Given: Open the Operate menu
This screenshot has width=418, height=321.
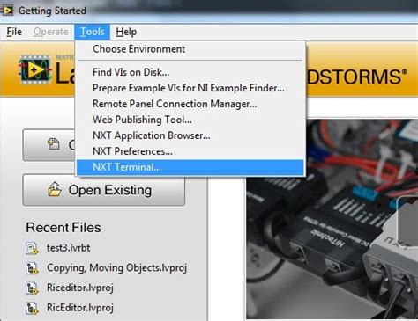Looking at the screenshot, I should coord(51,32).
